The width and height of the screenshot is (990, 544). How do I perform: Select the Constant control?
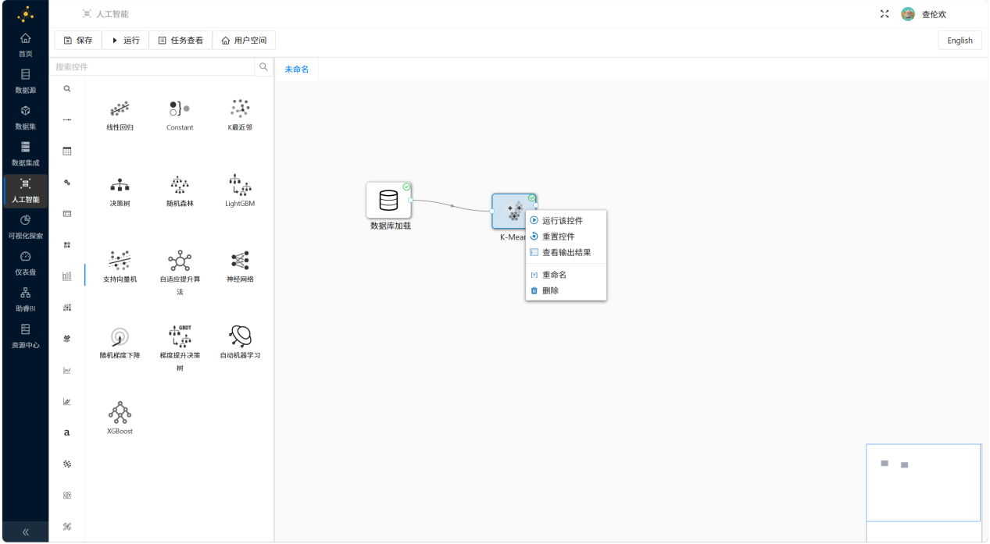click(x=180, y=116)
